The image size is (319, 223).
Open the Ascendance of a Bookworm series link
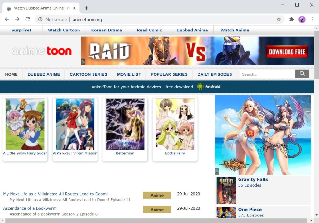(x=30, y=208)
